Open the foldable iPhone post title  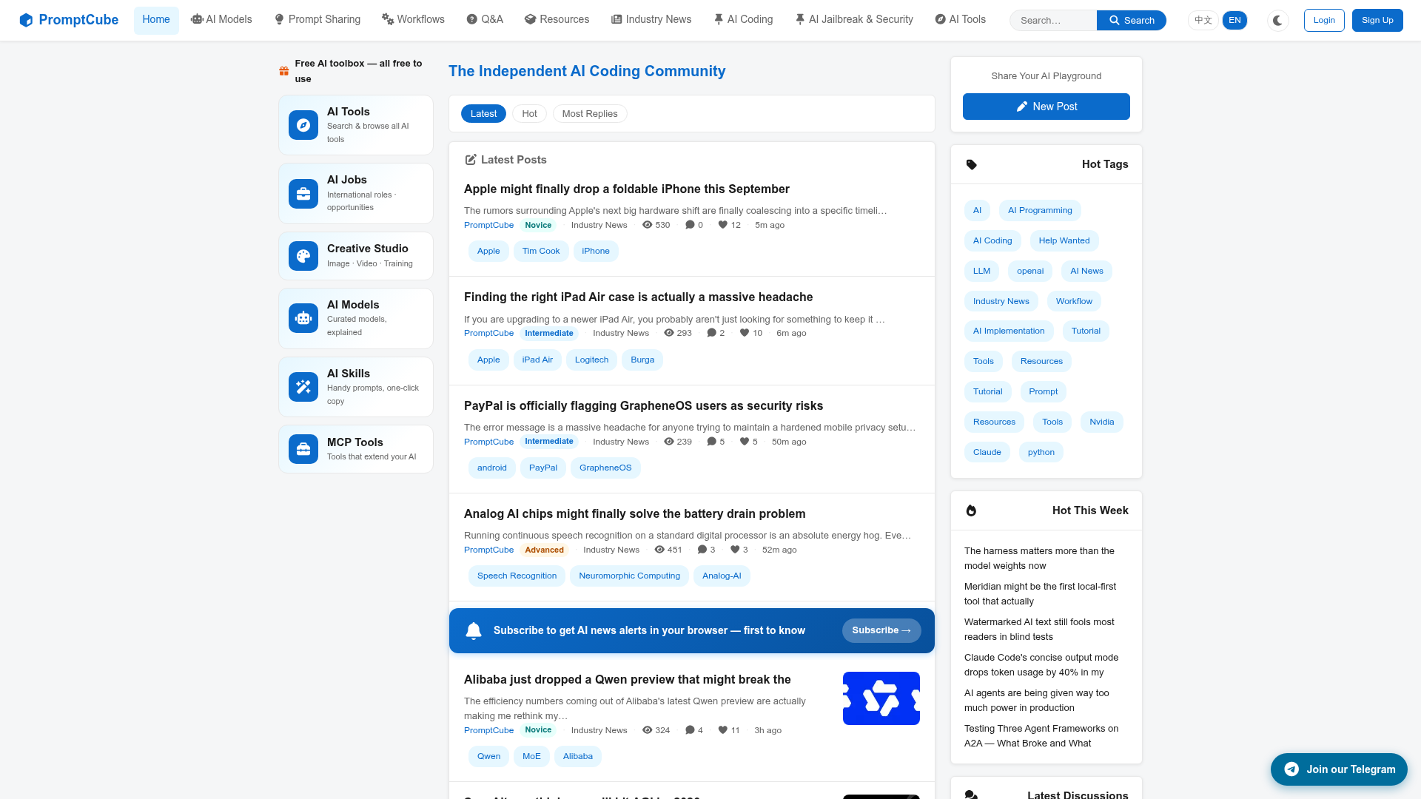point(627,189)
